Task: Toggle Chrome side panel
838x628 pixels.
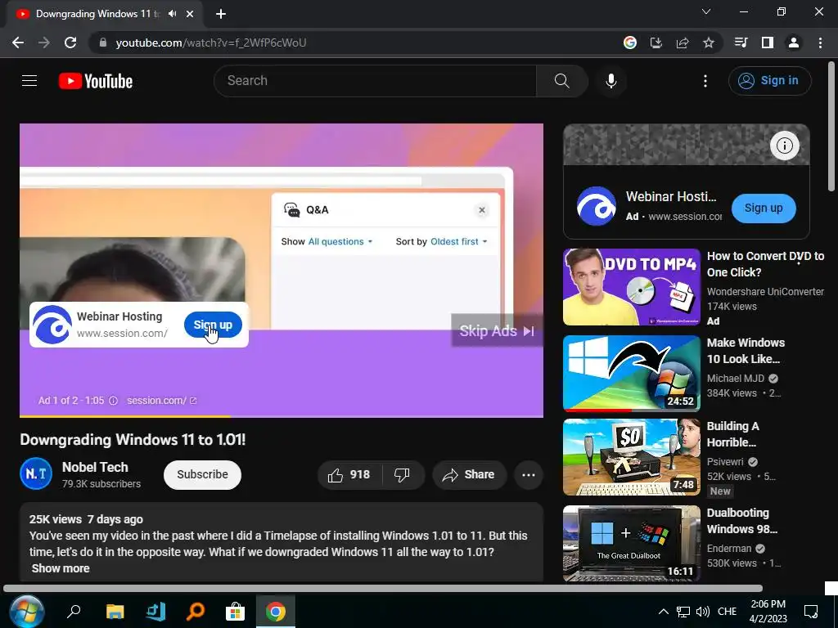Action: point(768,43)
